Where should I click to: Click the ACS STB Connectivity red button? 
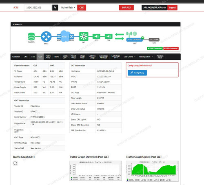[171, 48]
